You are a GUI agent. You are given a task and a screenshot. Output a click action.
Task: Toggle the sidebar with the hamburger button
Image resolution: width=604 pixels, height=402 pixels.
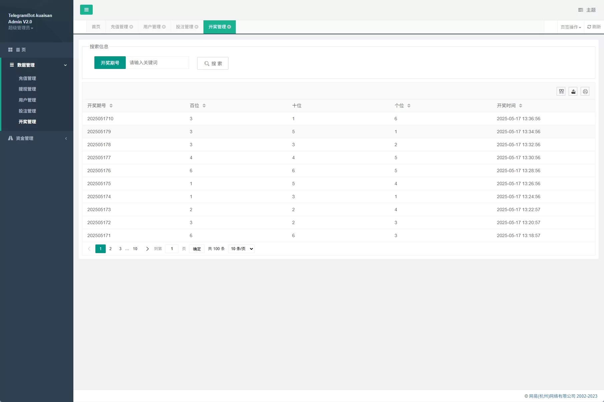(x=86, y=10)
